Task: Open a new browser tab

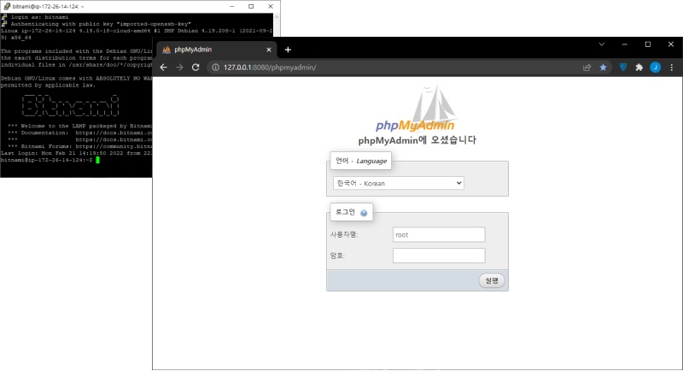Action: 288,50
